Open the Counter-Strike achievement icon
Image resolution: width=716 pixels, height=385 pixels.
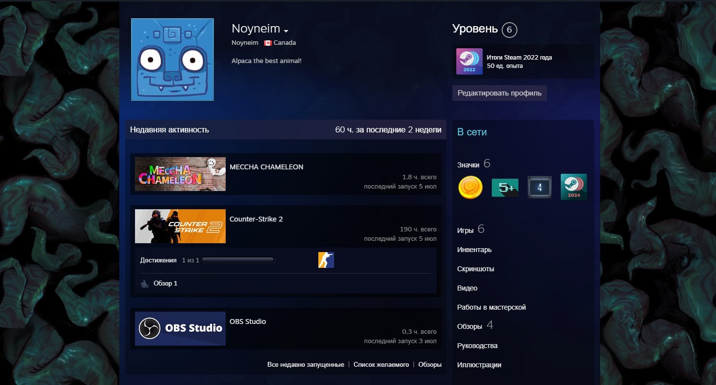326,260
